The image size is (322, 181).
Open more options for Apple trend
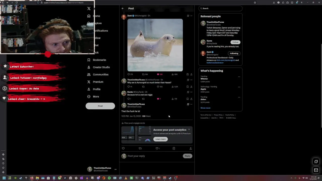tap(239, 87)
